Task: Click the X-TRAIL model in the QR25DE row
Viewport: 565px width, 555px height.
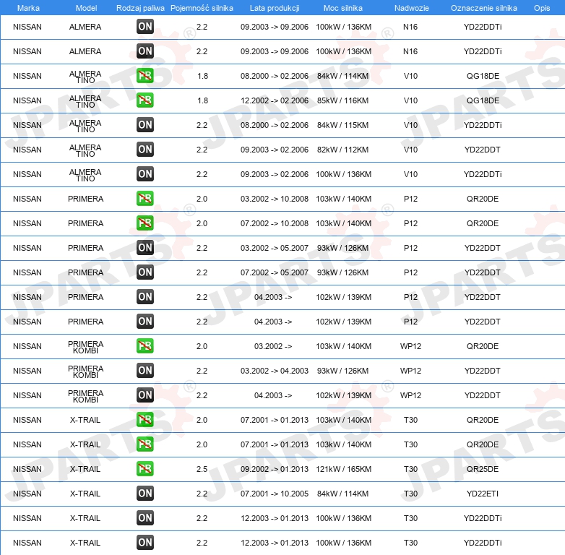Action: coord(85,469)
